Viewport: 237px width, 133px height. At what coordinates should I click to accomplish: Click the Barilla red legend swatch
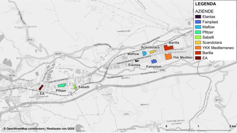[198, 53]
